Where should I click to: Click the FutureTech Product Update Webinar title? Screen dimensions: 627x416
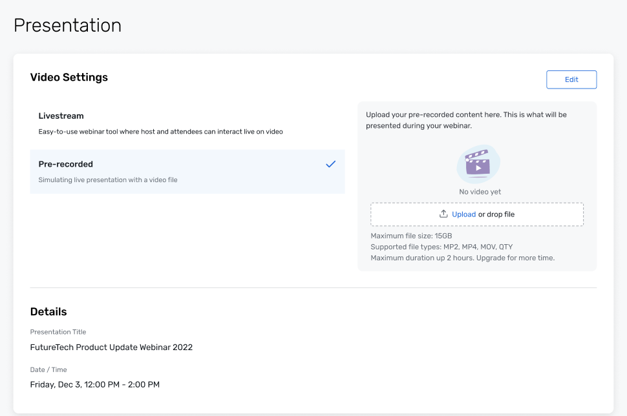[x=111, y=348]
